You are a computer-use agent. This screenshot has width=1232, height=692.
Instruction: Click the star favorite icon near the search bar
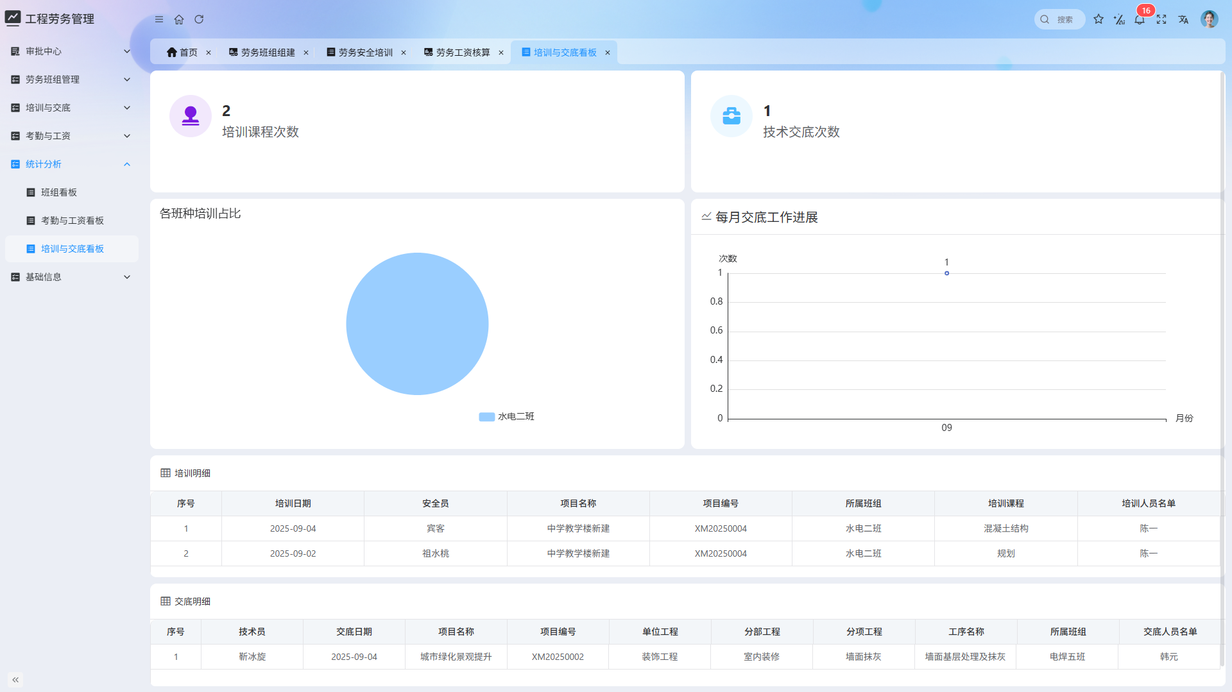[1099, 19]
